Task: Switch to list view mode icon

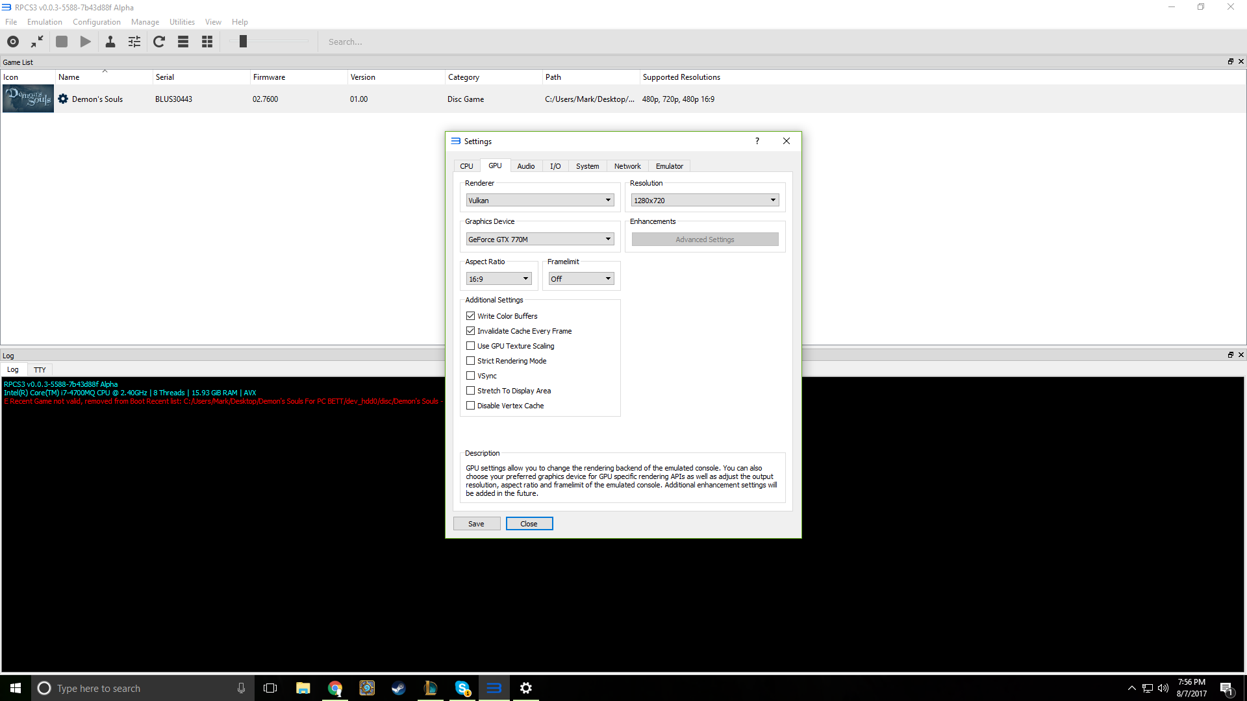Action: (183, 42)
